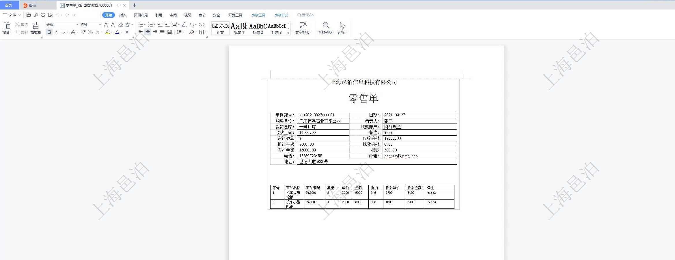Apply the 标题 1 style

pyautogui.click(x=239, y=28)
